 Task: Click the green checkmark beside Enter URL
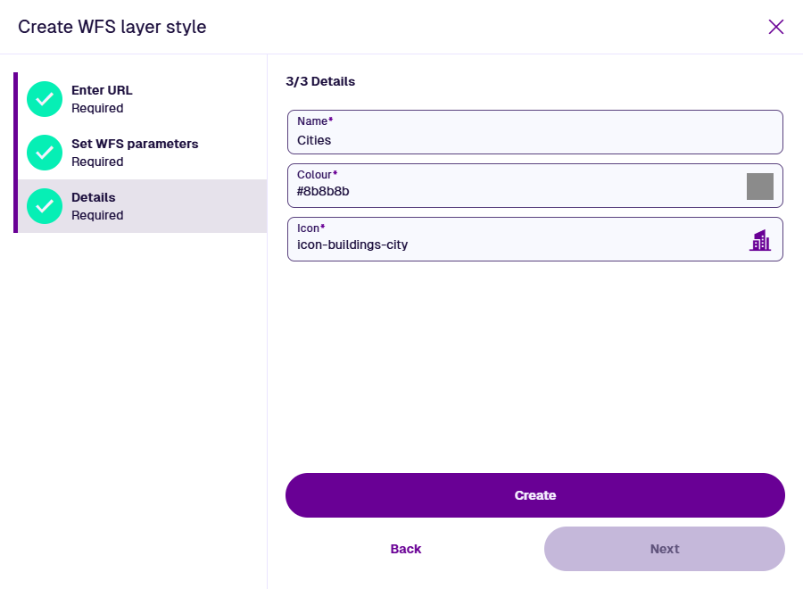tap(45, 99)
